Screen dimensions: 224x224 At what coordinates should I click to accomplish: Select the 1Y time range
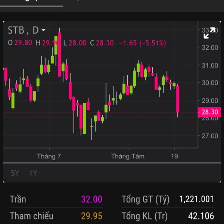33,173
